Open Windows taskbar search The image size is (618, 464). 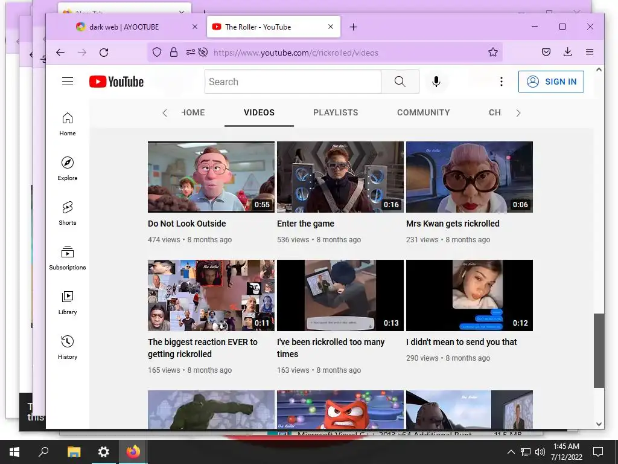click(x=43, y=452)
